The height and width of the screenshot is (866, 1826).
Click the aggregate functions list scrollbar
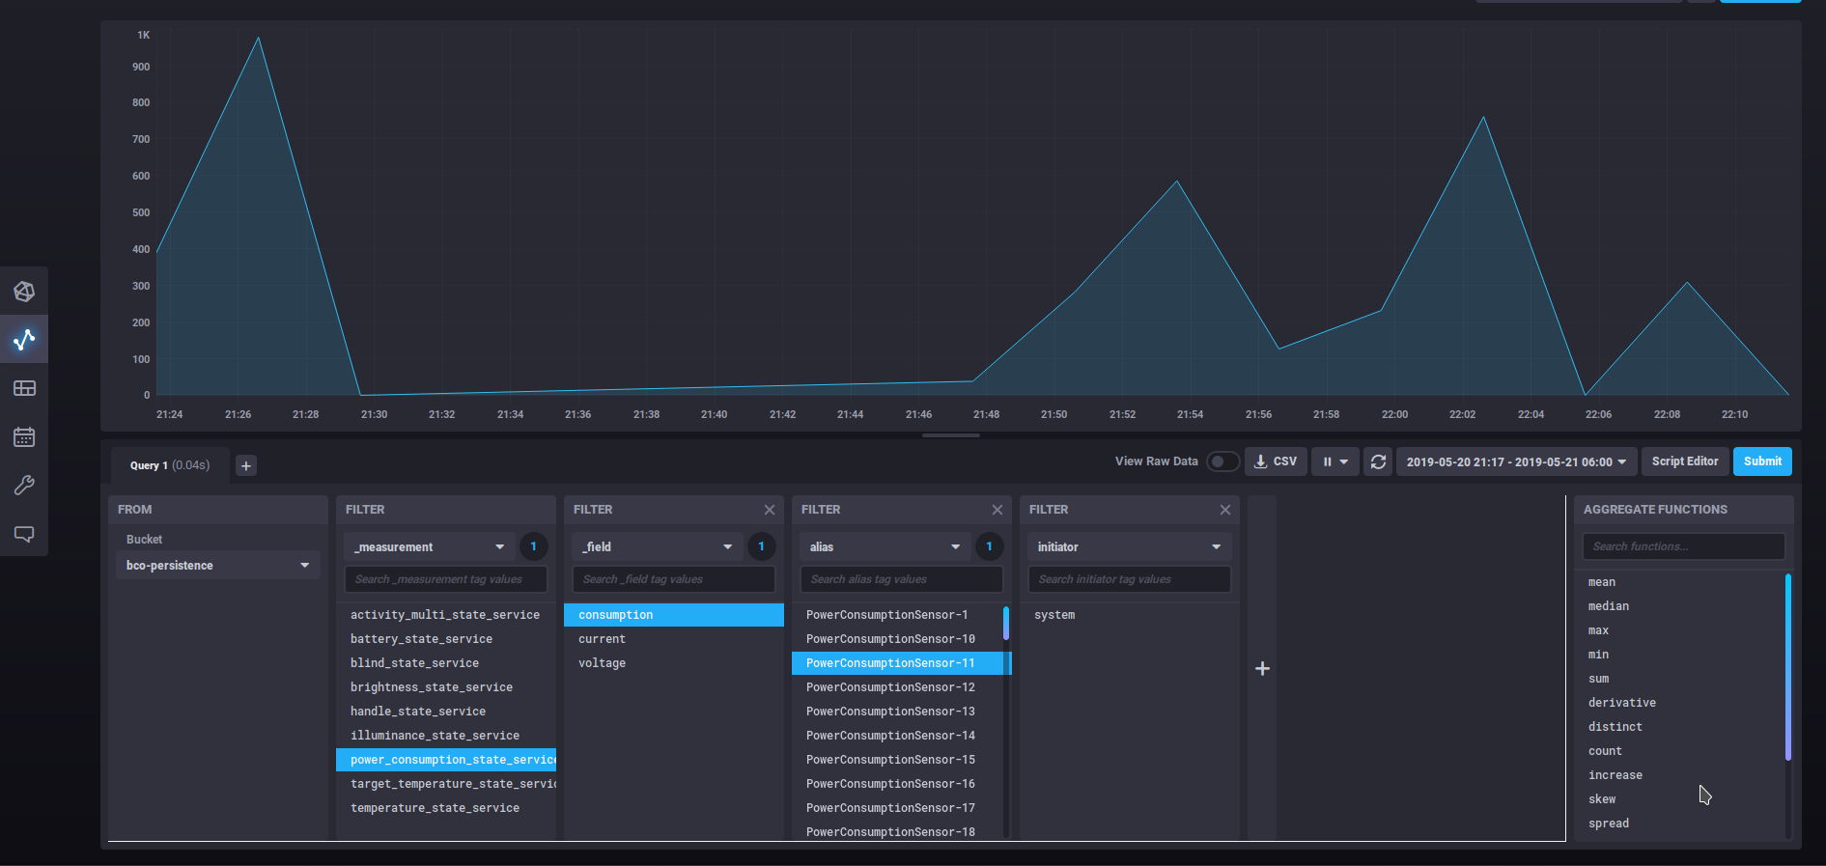pos(1787,666)
